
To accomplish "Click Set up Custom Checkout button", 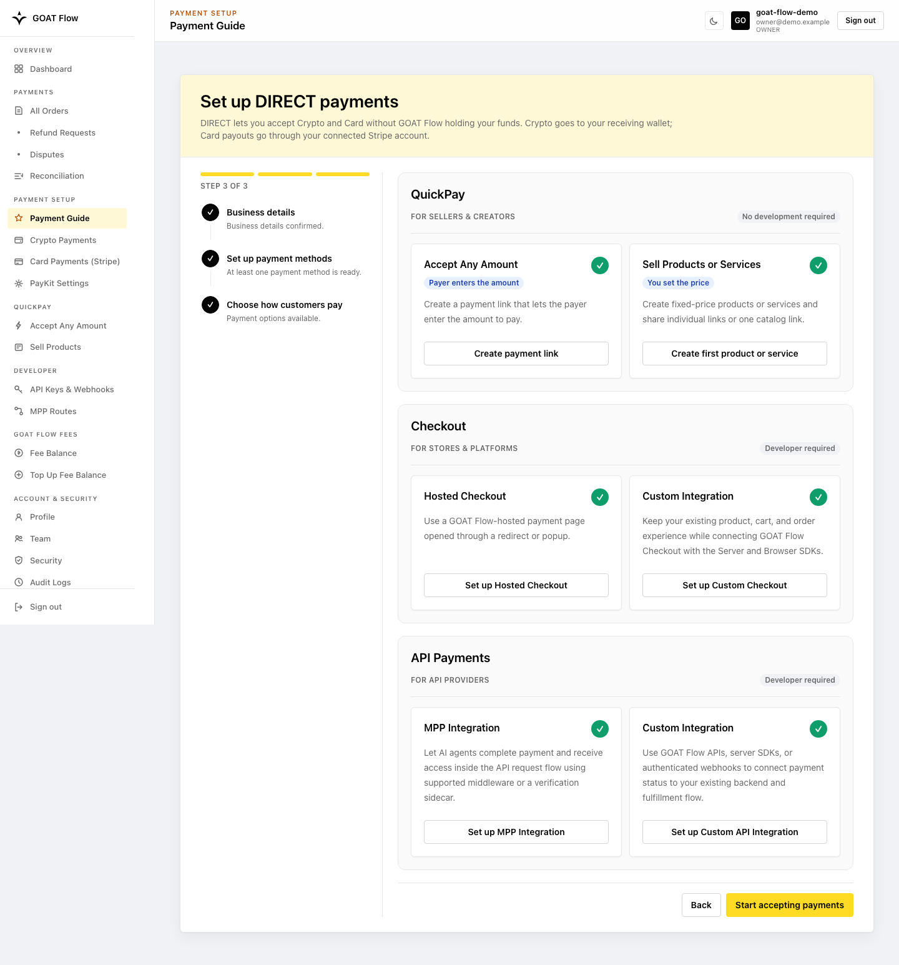I will [735, 585].
